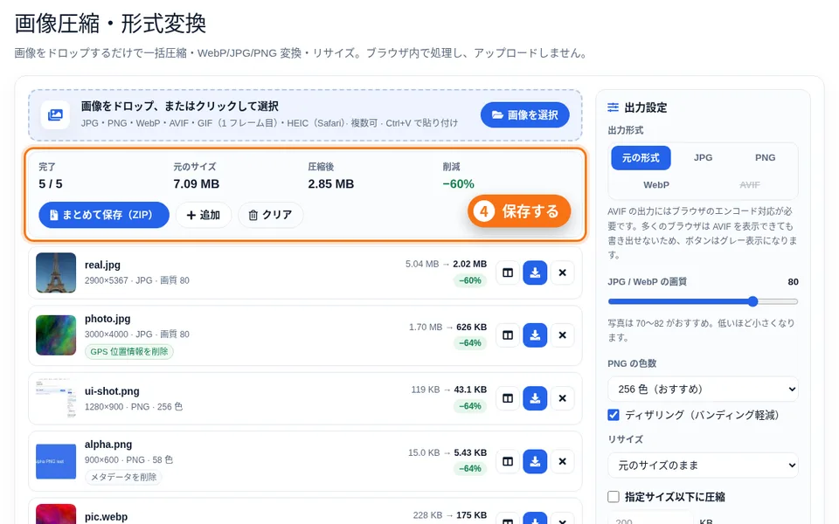Click the メタデータを削除 tag on alpha.png

click(123, 477)
